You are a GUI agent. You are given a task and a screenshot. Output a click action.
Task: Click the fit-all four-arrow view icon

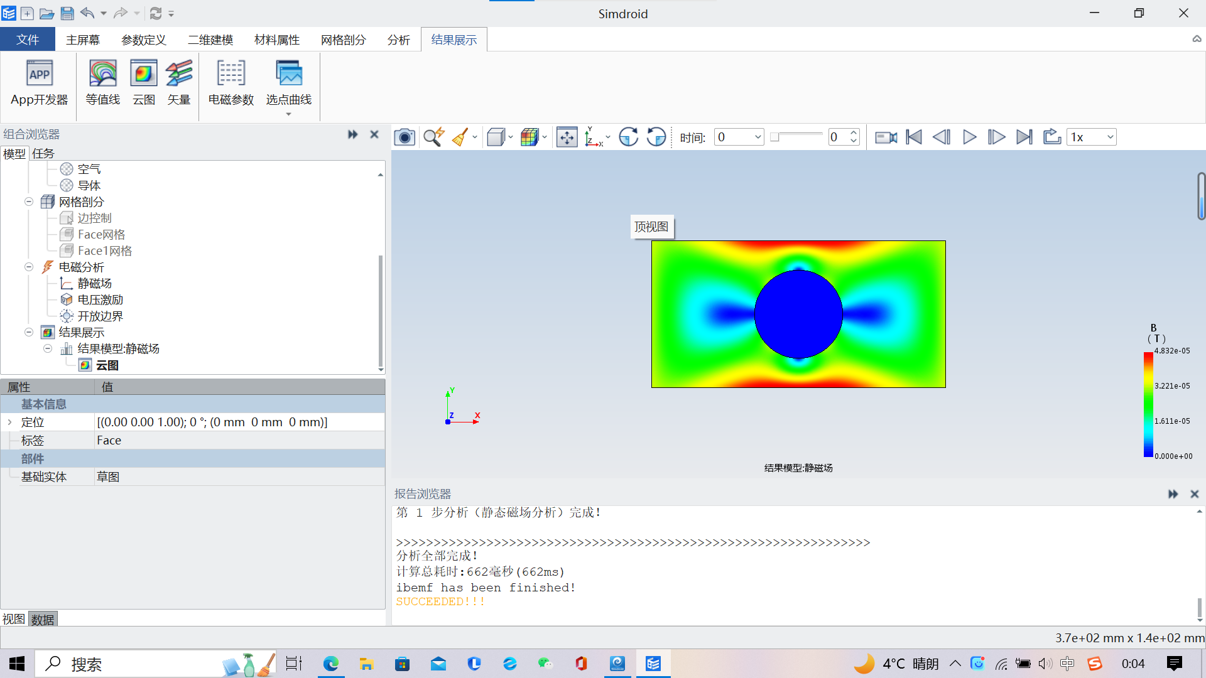pos(567,137)
